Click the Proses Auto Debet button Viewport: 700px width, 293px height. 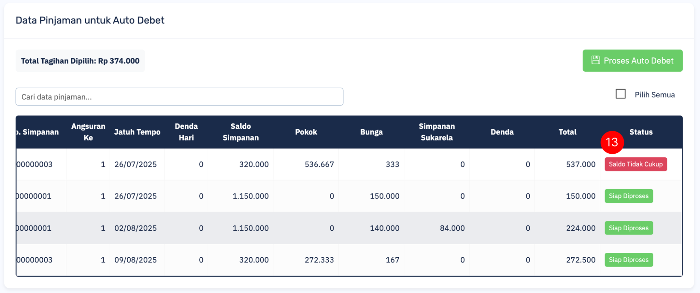point(632,61)
